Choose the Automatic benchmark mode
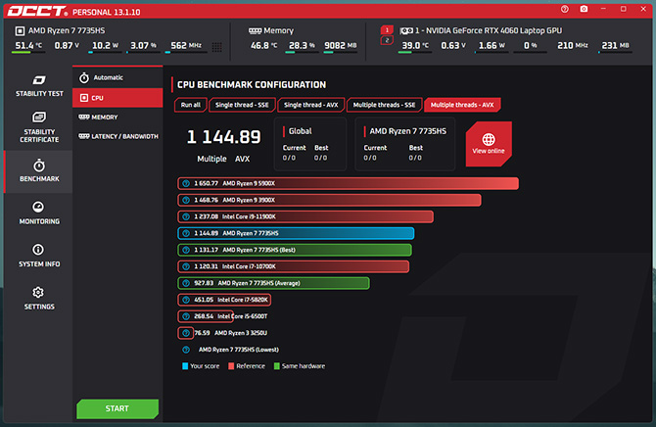This screenshot has height=427, width=656. (x=117, y=77)
